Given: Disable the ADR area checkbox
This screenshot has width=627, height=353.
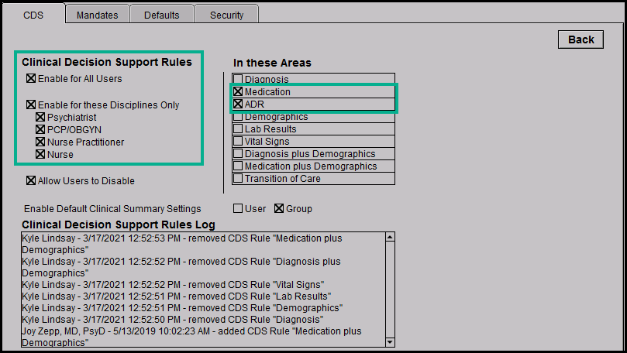Looking at the screenshot, I should [239, 105].
